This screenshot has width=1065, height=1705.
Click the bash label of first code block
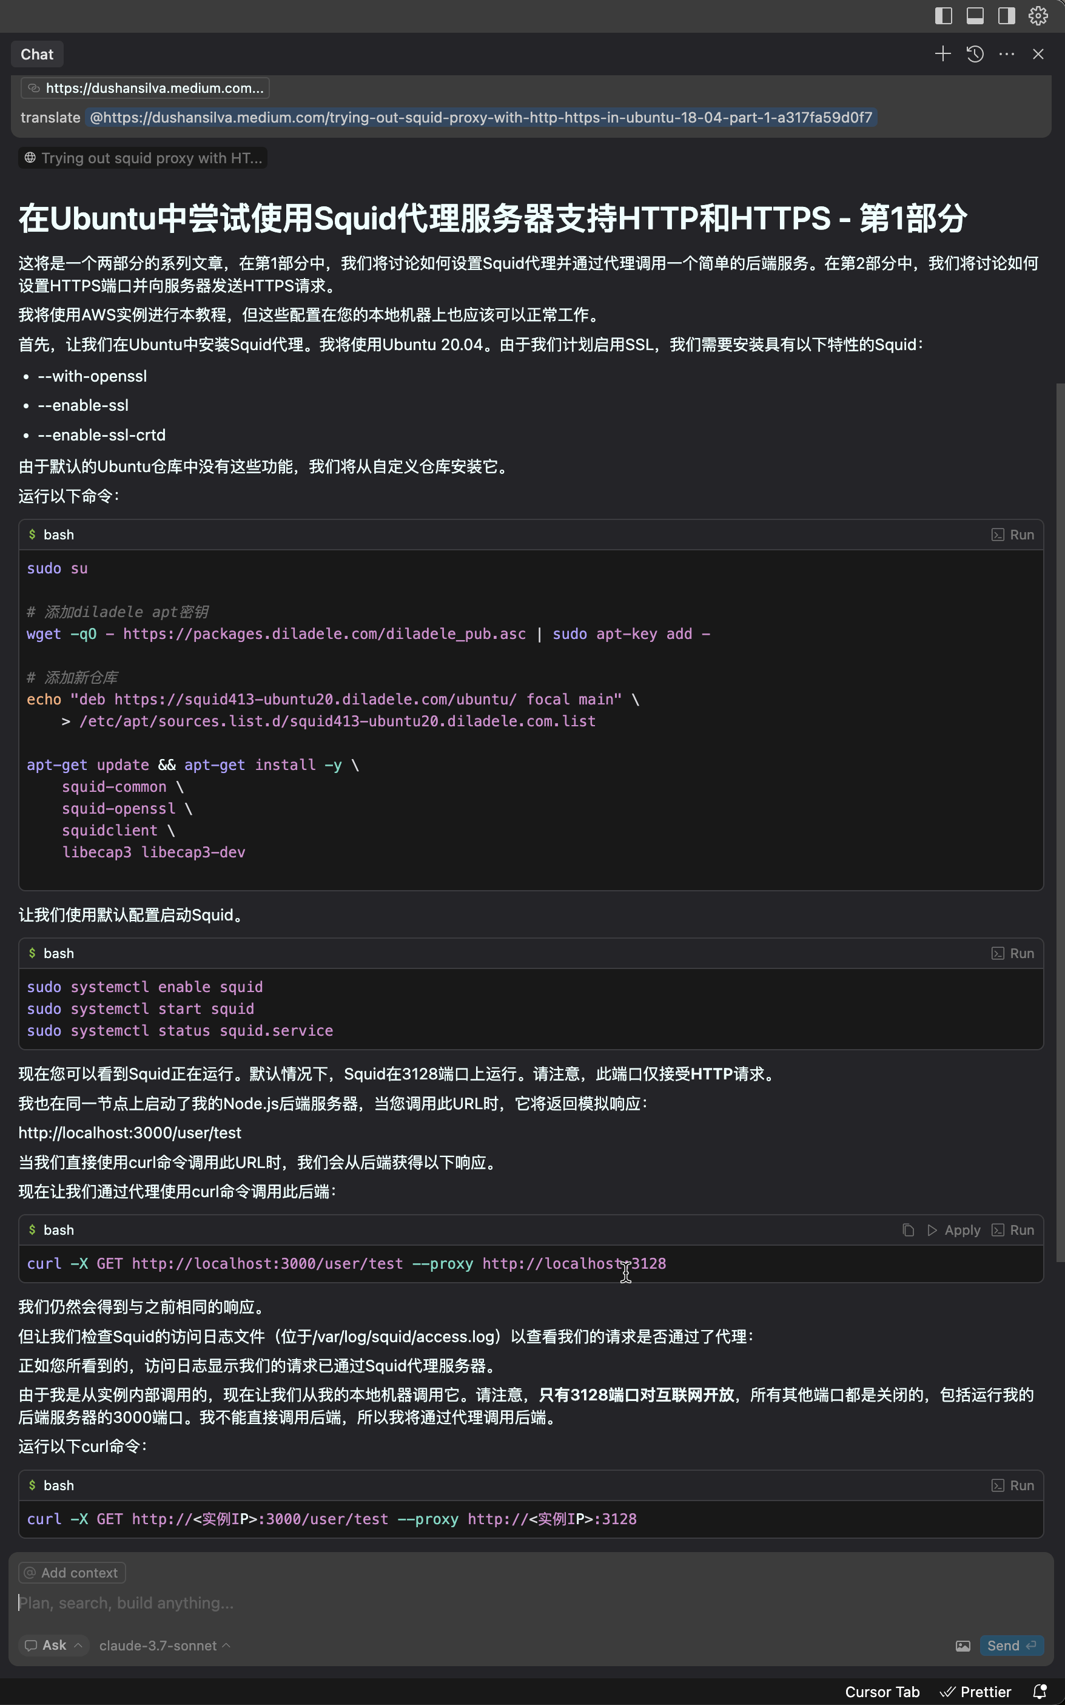(x=58, y=535)
